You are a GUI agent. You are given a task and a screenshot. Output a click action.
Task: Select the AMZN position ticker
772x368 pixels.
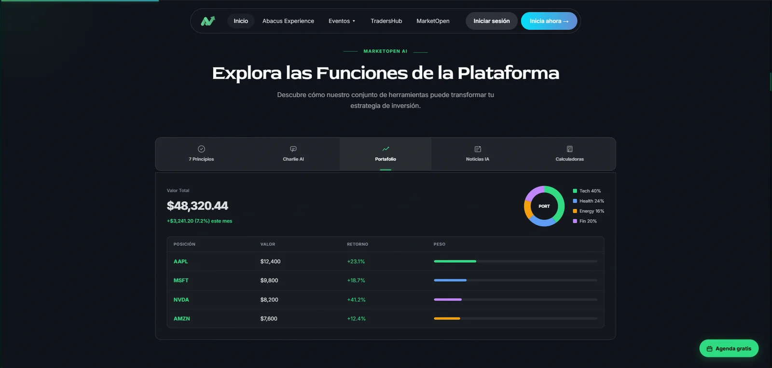click(182, 318)
